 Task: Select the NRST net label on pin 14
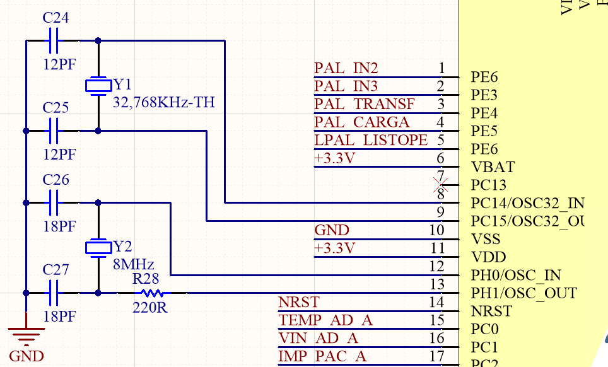[x=299, y=302]
